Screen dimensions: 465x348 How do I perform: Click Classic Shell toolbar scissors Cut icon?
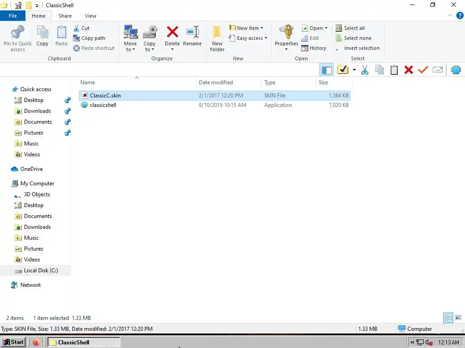[365, 70]
